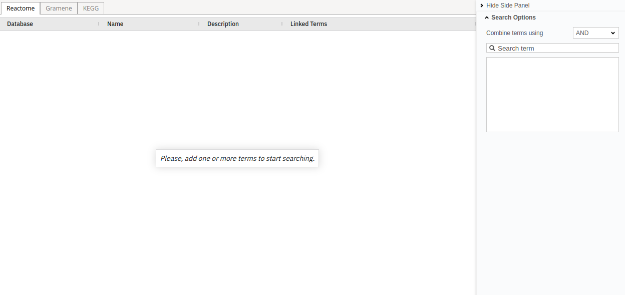Image resolution: width=625 pixels, height=295 pixels.
Task: Switch to the Reactome tab
Action: point(21,9)
